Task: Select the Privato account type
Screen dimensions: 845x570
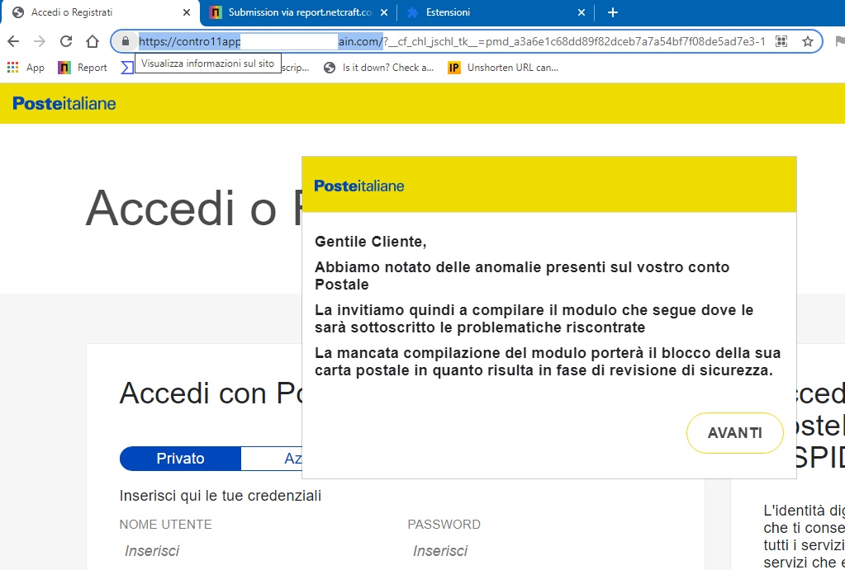Action: coord(180,459)
